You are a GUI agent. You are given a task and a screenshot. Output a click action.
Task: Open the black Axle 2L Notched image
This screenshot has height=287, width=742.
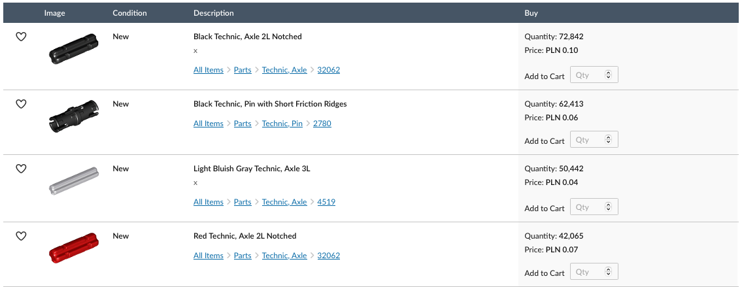[73, 48]
